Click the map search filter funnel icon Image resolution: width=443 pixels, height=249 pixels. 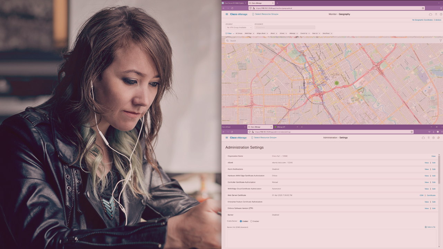point(441,40)
